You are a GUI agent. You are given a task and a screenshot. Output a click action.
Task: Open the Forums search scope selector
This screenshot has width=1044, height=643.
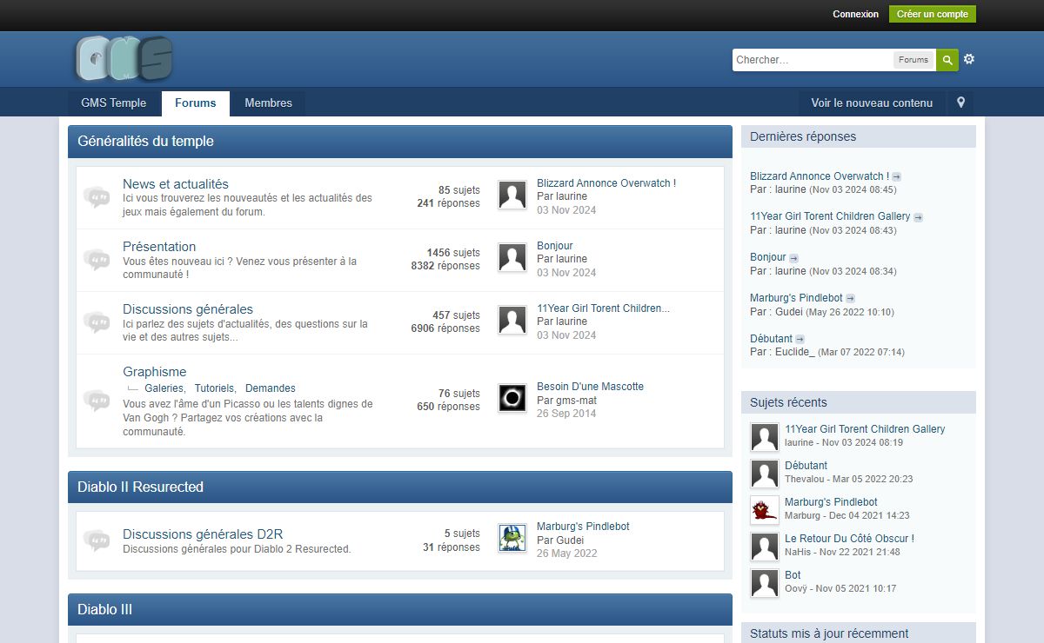coord(913,60)
